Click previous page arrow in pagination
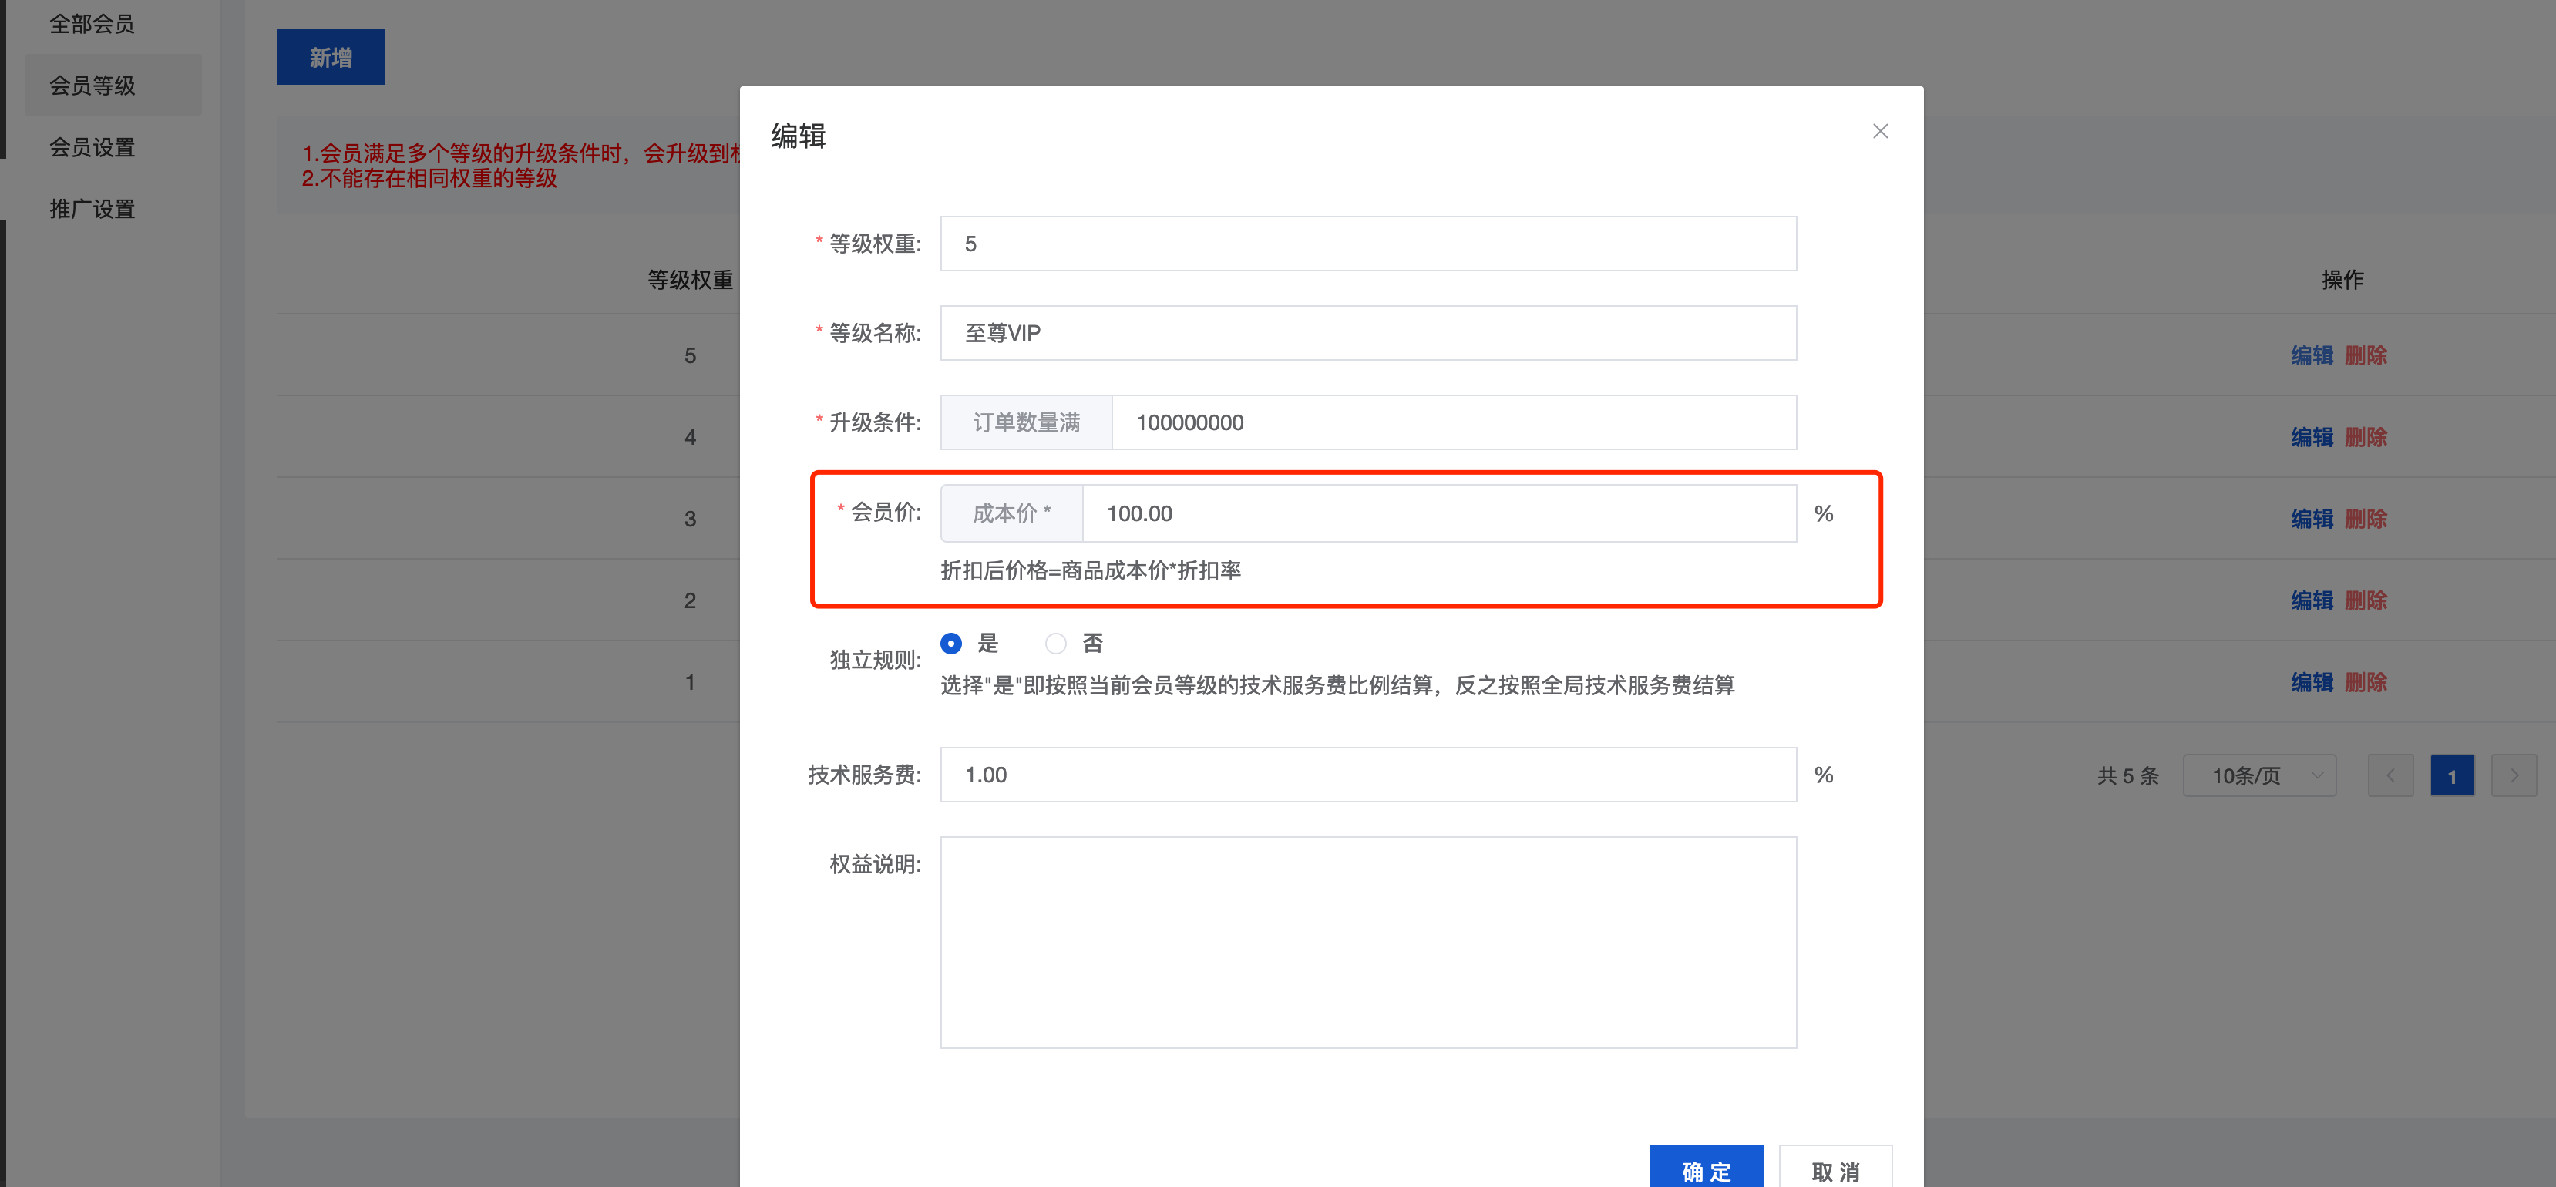2556x1187 pixels. click(x=2390, y=775)
